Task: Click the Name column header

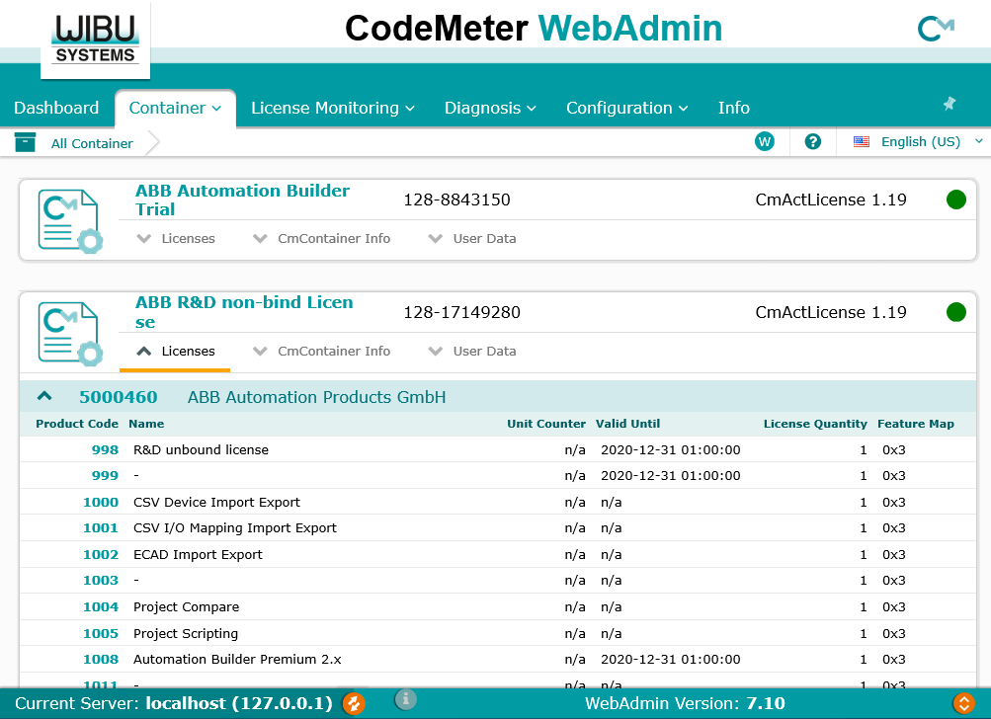Action: click(x=146, y=424)
